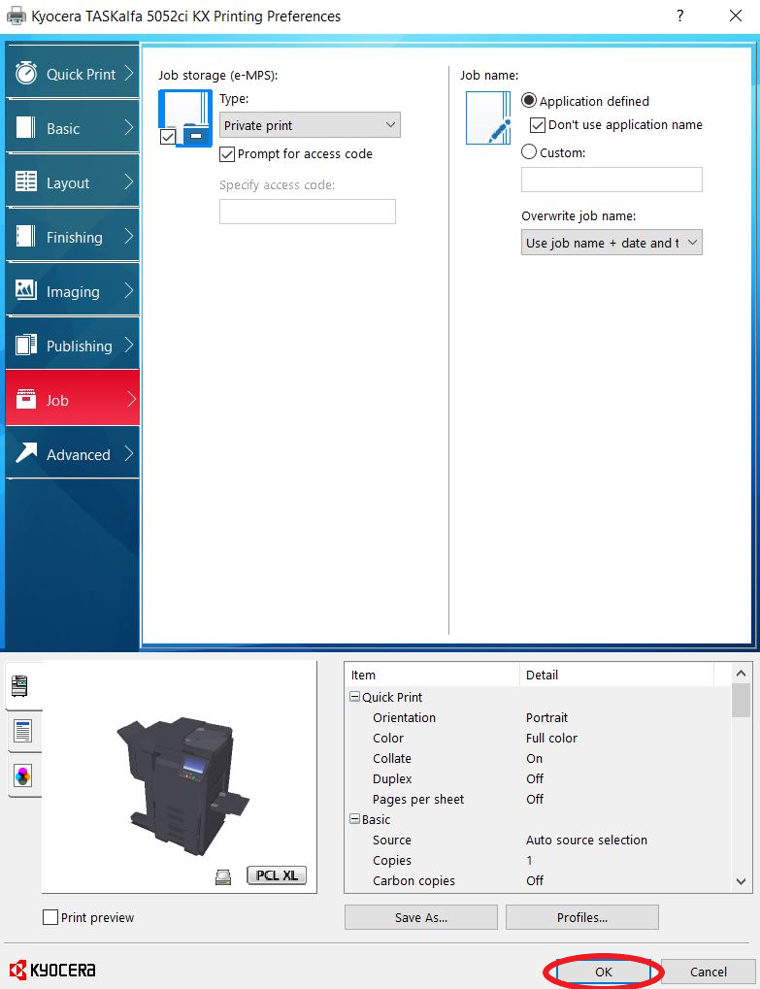Click the Layout grid icon
This screenshot has width=760, height=989.
click(x=26, y=181)
